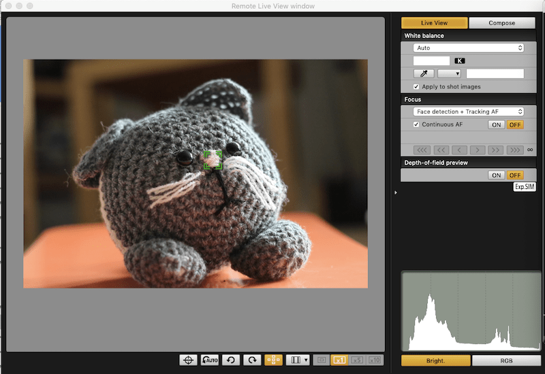Click the single left focus arrow
This screenshot has width=545, height=374.
pyautogui.click(x=459, y=150)
